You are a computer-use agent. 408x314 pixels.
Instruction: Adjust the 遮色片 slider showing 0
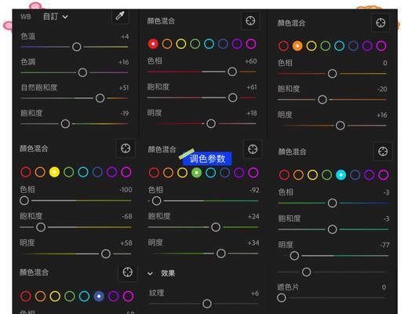(x=282, y=298)
